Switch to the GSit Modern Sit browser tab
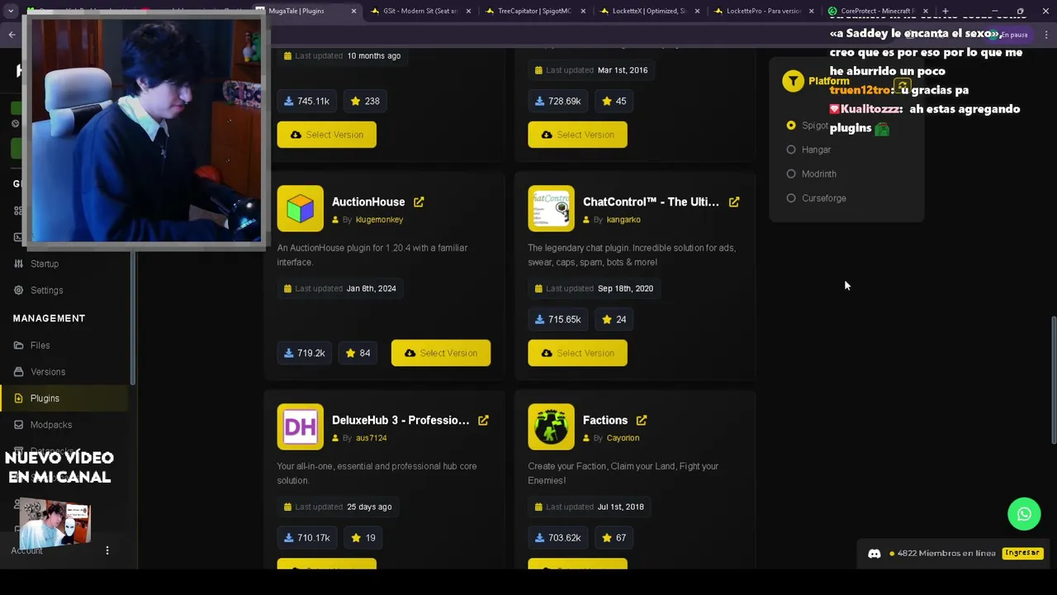 pos(419,11)
